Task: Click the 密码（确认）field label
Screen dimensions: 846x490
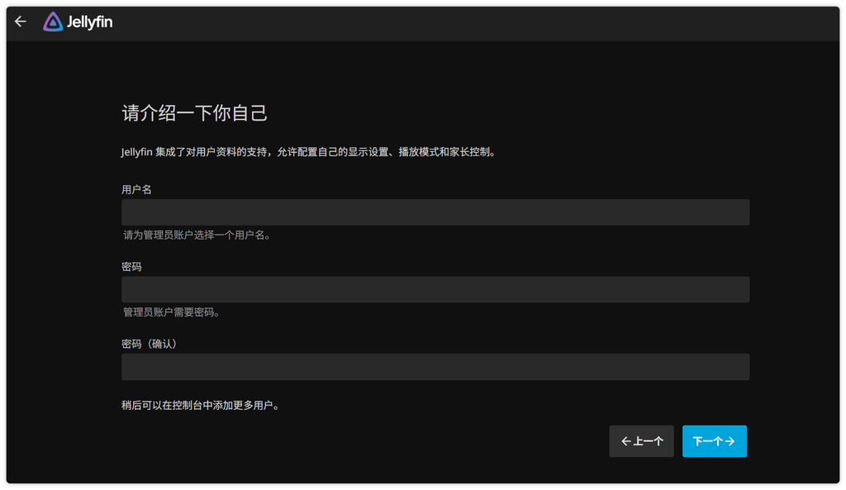Action: point(150,343)
